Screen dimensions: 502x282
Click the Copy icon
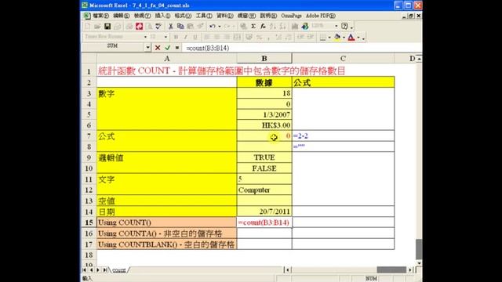point(180,26)
